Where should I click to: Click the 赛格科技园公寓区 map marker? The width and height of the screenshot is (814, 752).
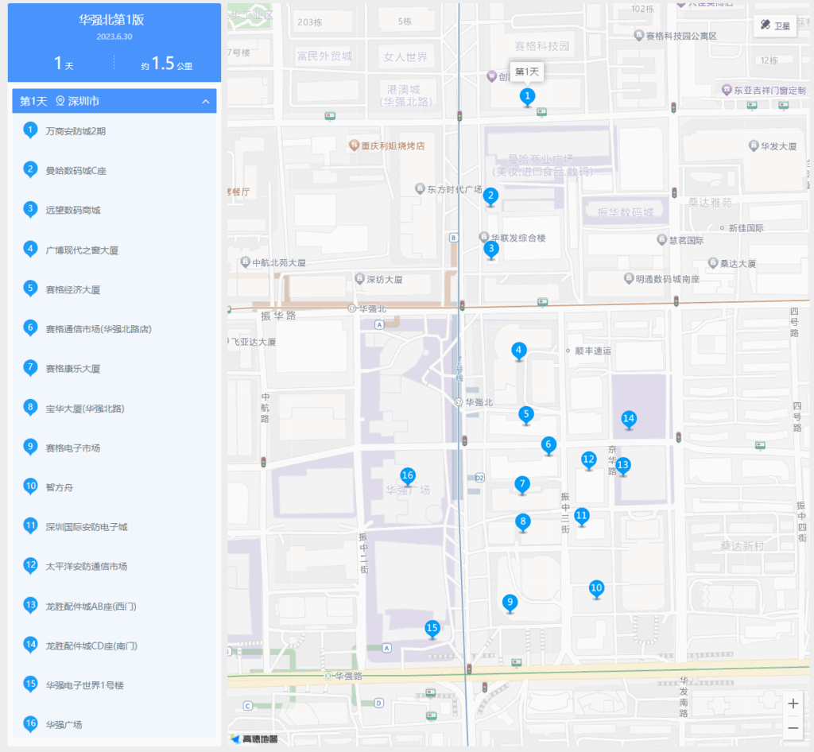click(x=639, y=35)
